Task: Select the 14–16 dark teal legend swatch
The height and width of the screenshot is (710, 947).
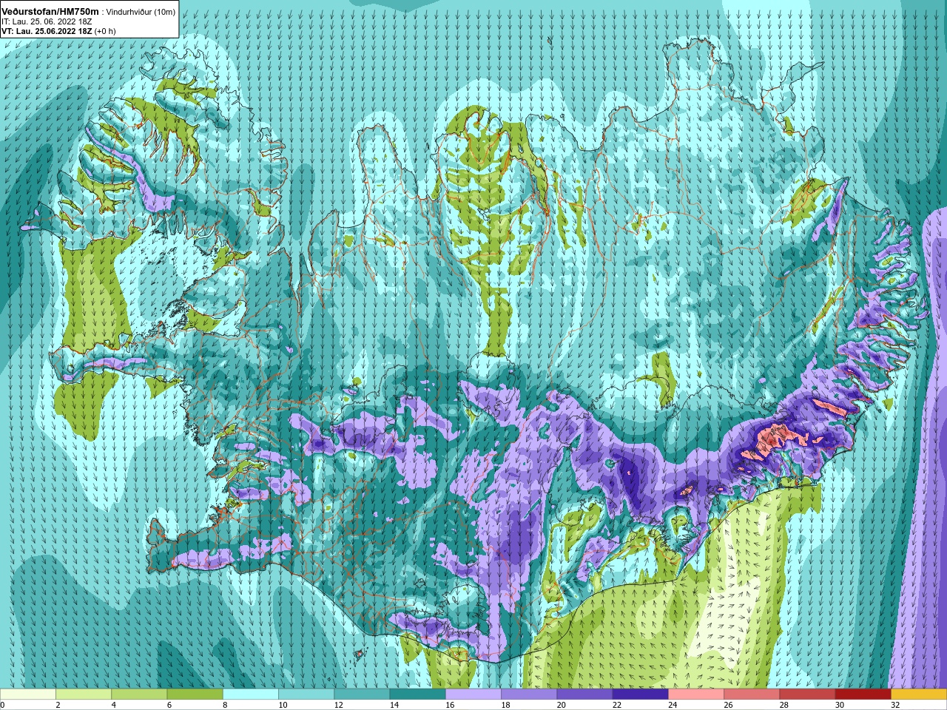Action: pyautogui.click(x=417, y=694)
